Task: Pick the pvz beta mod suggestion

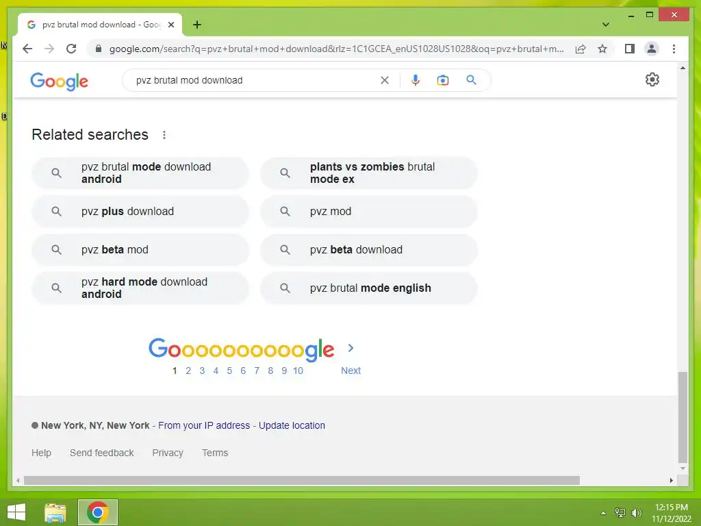Action: click(x=140, y=249)
